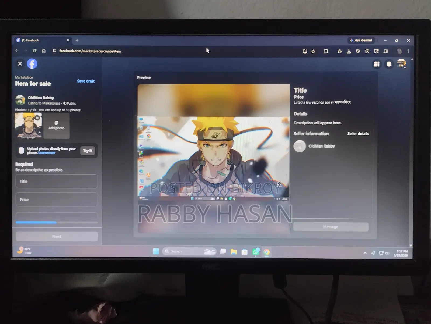431x324 pixels.
Task: Open WhatsApp from taskbar
Action: (255, 252)
